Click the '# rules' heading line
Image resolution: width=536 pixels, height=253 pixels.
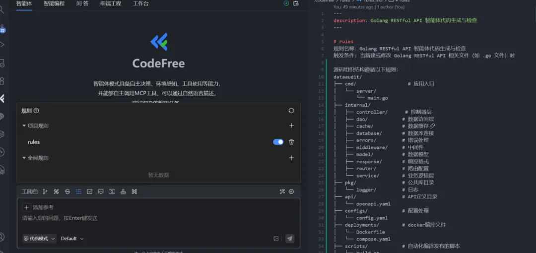click(343, 41)
